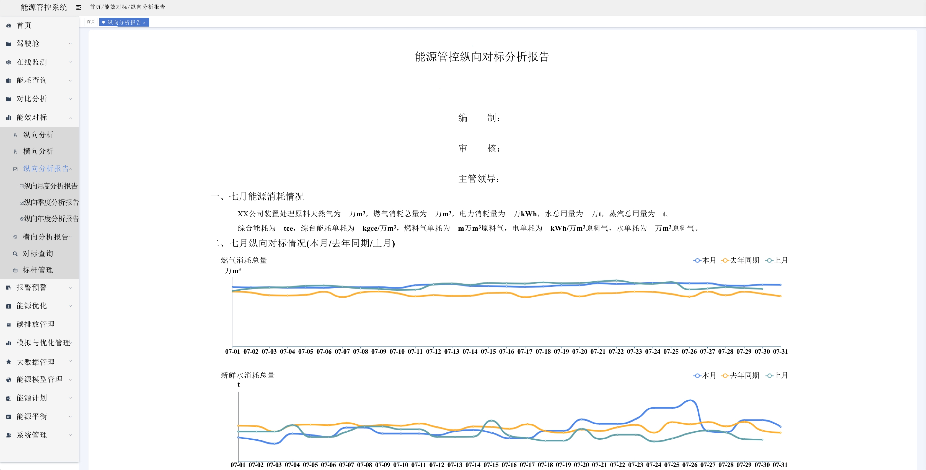This screenshot has height=470, width=926.
Task: Click 主管领导: label in report
Action: click(479, 179)
